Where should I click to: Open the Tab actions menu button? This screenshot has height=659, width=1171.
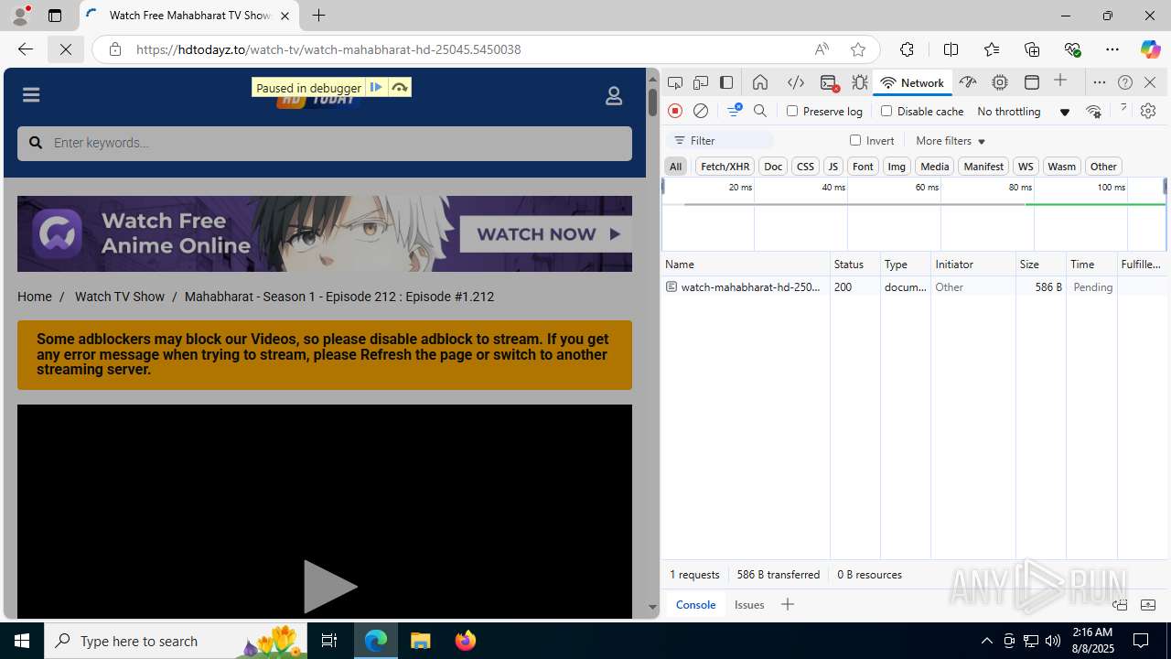(55, 16)
